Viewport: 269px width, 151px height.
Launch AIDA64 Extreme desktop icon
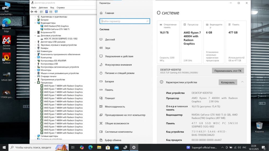[x=6, y=42]
